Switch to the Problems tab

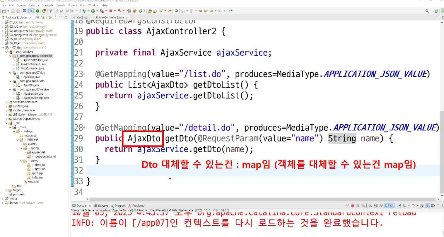(x=136, y=206)
